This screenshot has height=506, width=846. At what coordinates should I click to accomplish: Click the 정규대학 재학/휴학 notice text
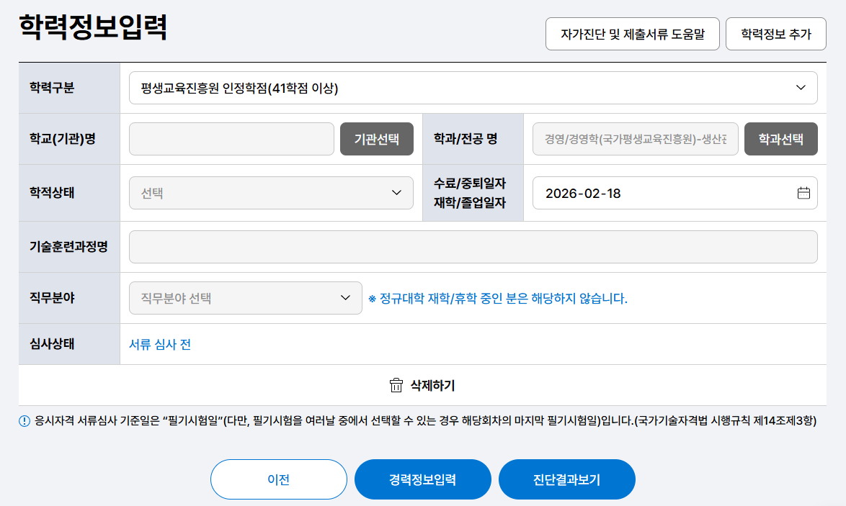pyautogui.click(x=497, y=299)
